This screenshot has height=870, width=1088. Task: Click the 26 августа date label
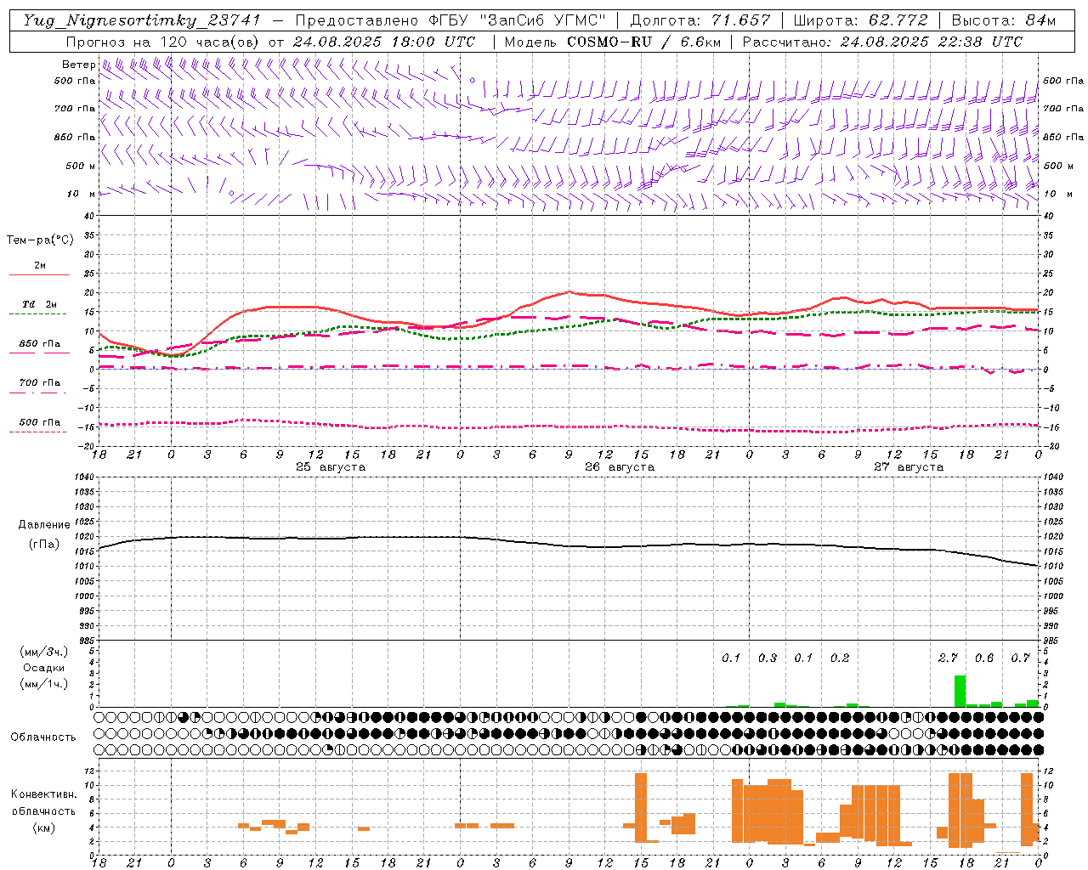point(620,467)
